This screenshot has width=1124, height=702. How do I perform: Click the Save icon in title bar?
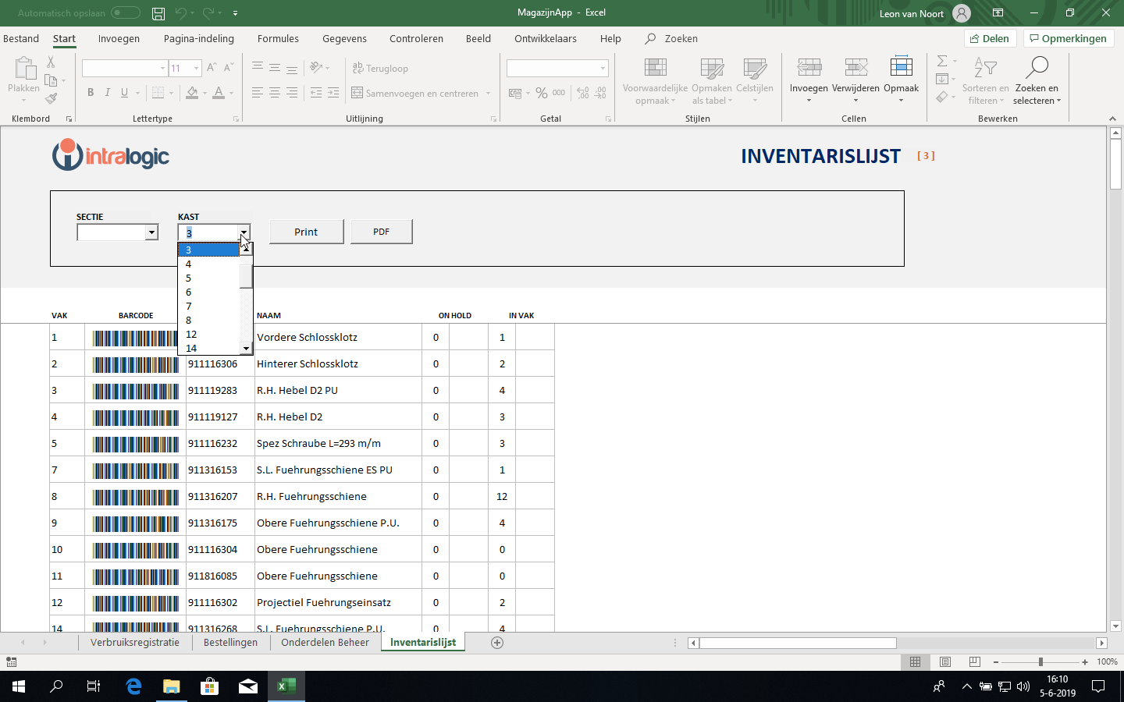coord(158,13)
